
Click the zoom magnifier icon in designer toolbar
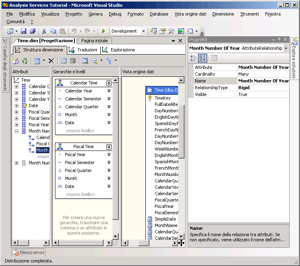(x=95, y=61)
